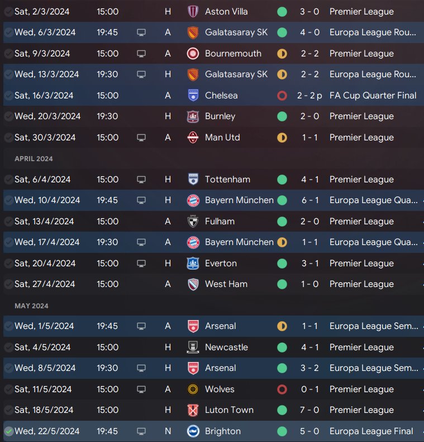
Task: Click the Brighton club badge
Action: (193, 431)
